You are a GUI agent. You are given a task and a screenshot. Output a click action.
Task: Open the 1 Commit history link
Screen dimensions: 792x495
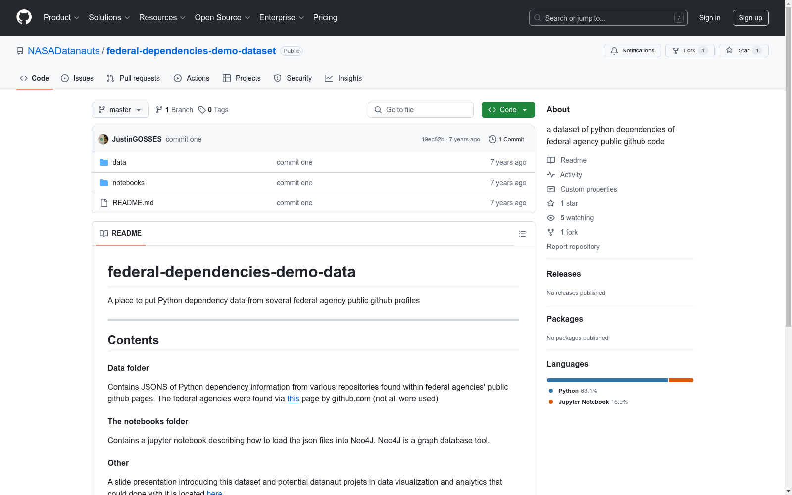pyautogui.click(x=506, y=139)
